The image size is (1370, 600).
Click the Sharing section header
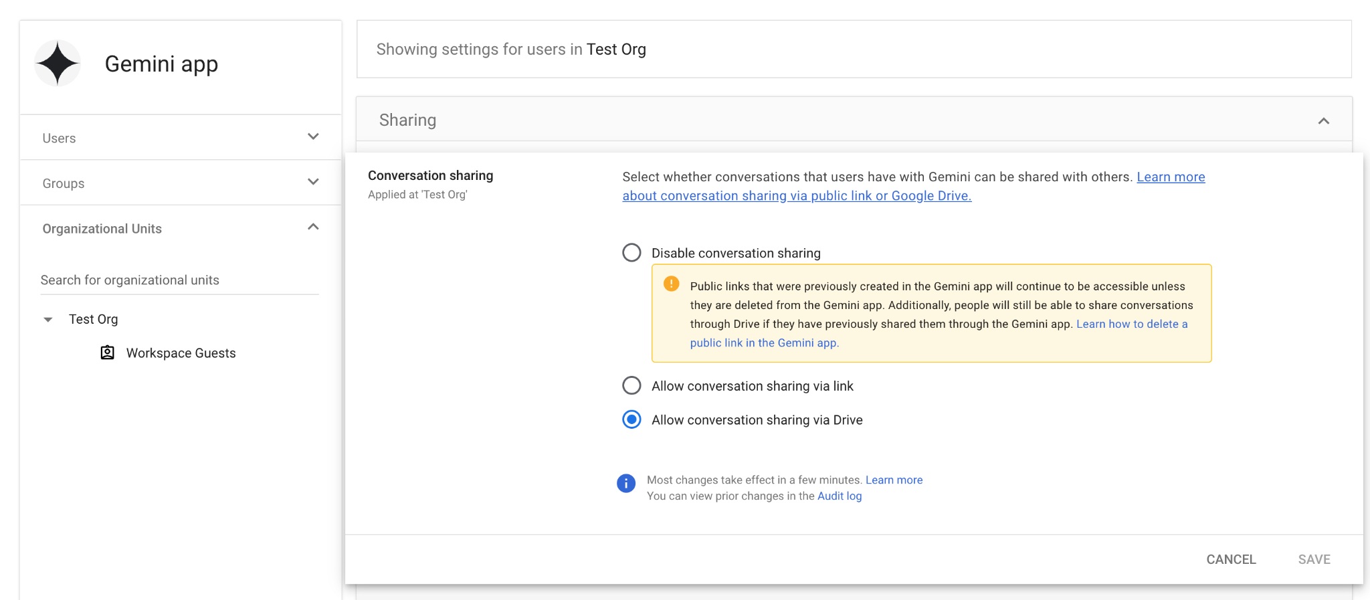tap(854, 120)
